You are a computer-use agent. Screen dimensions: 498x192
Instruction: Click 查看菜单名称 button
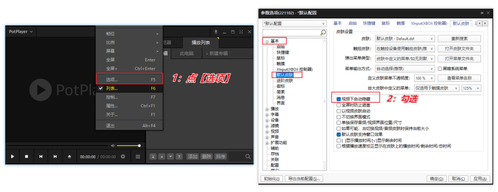coord(459,78)
